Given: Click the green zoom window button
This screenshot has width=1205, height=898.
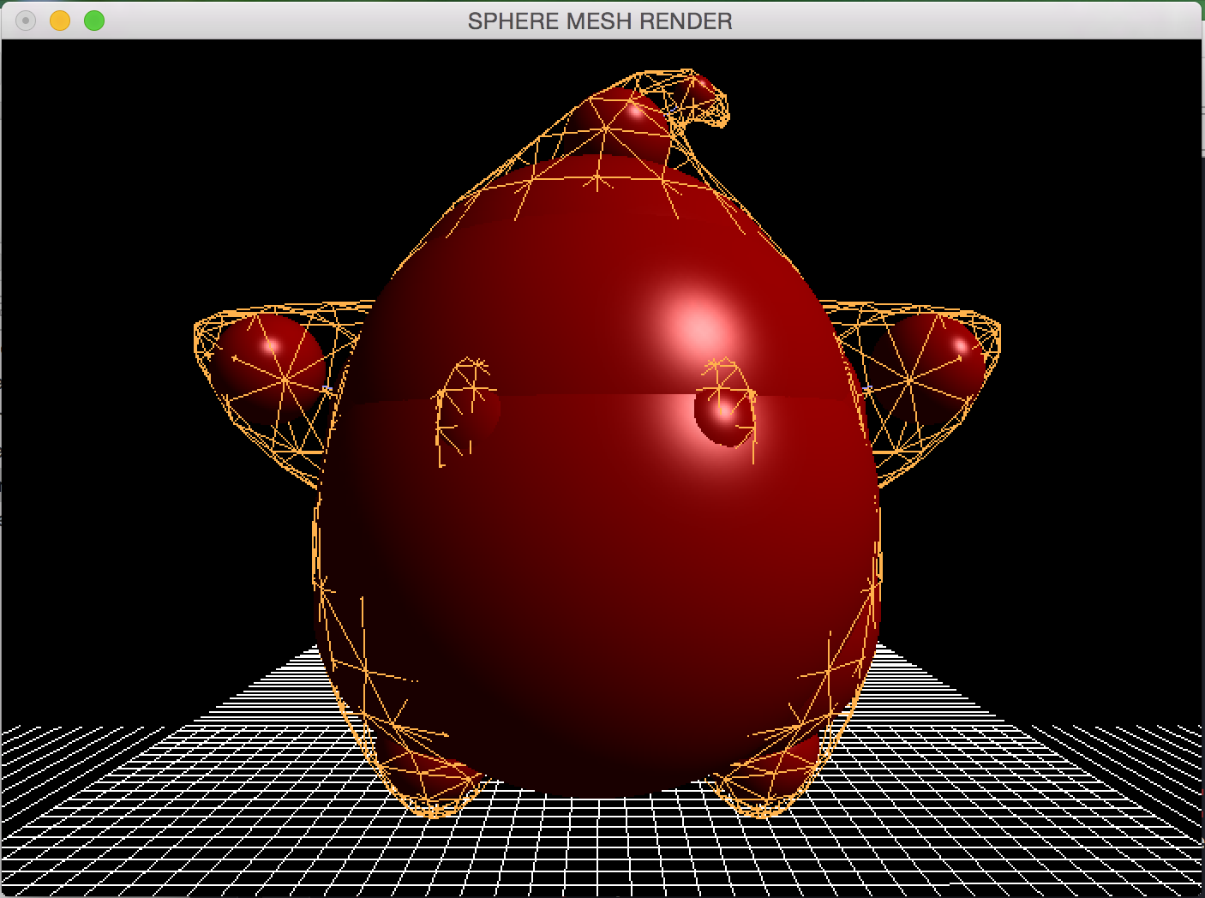Looking at the screenshot, I should (94, 21).
